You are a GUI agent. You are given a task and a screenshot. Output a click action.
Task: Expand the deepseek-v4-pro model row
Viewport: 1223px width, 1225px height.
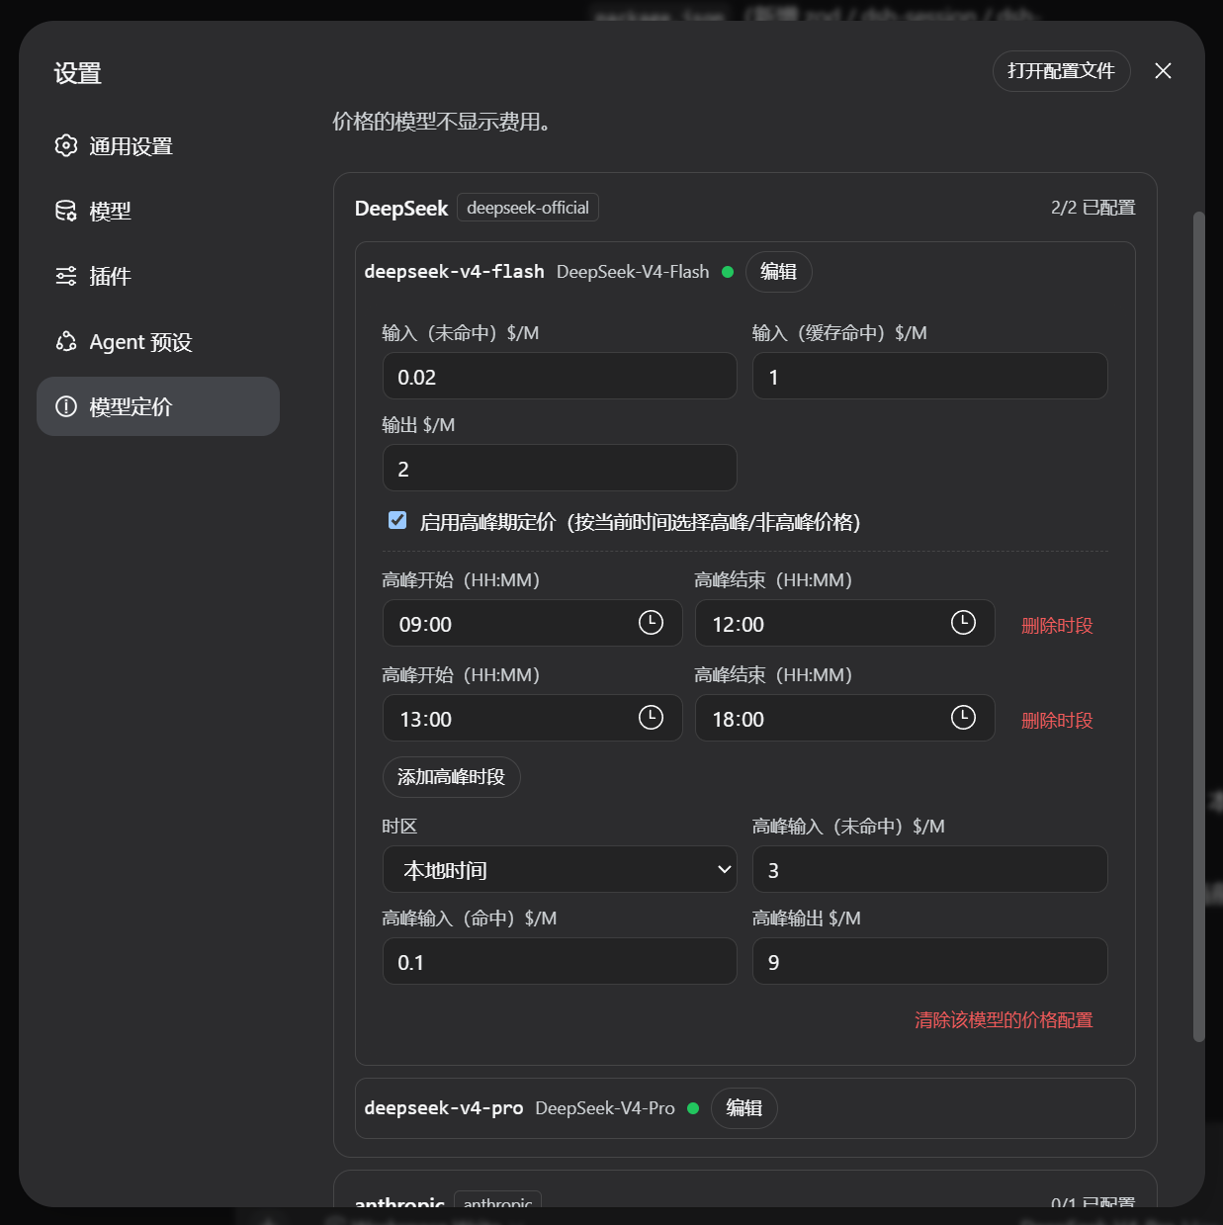click(x=744, y=1108)
